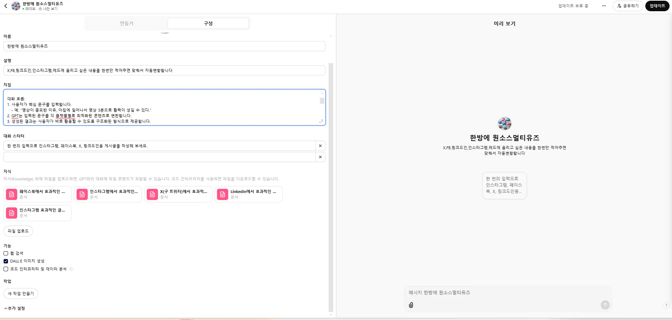Uncheck DALL·E 이미지 생성
672x320 pixels.
[x=6, y=261]
